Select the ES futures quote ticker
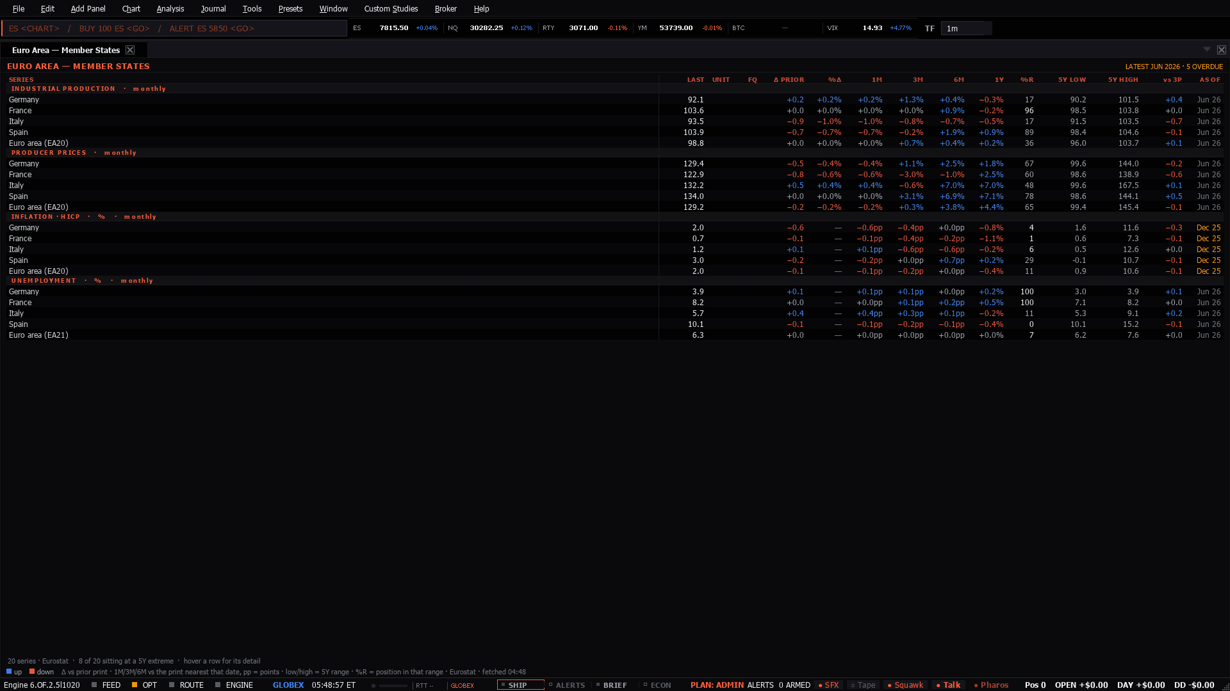Image resolution: width=1230 pixels, height=691 pixels. tap(395, 28)
